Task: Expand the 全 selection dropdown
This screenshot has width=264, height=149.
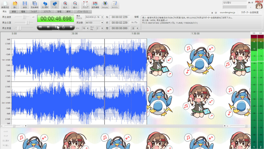Action: [x=137, y=28]
